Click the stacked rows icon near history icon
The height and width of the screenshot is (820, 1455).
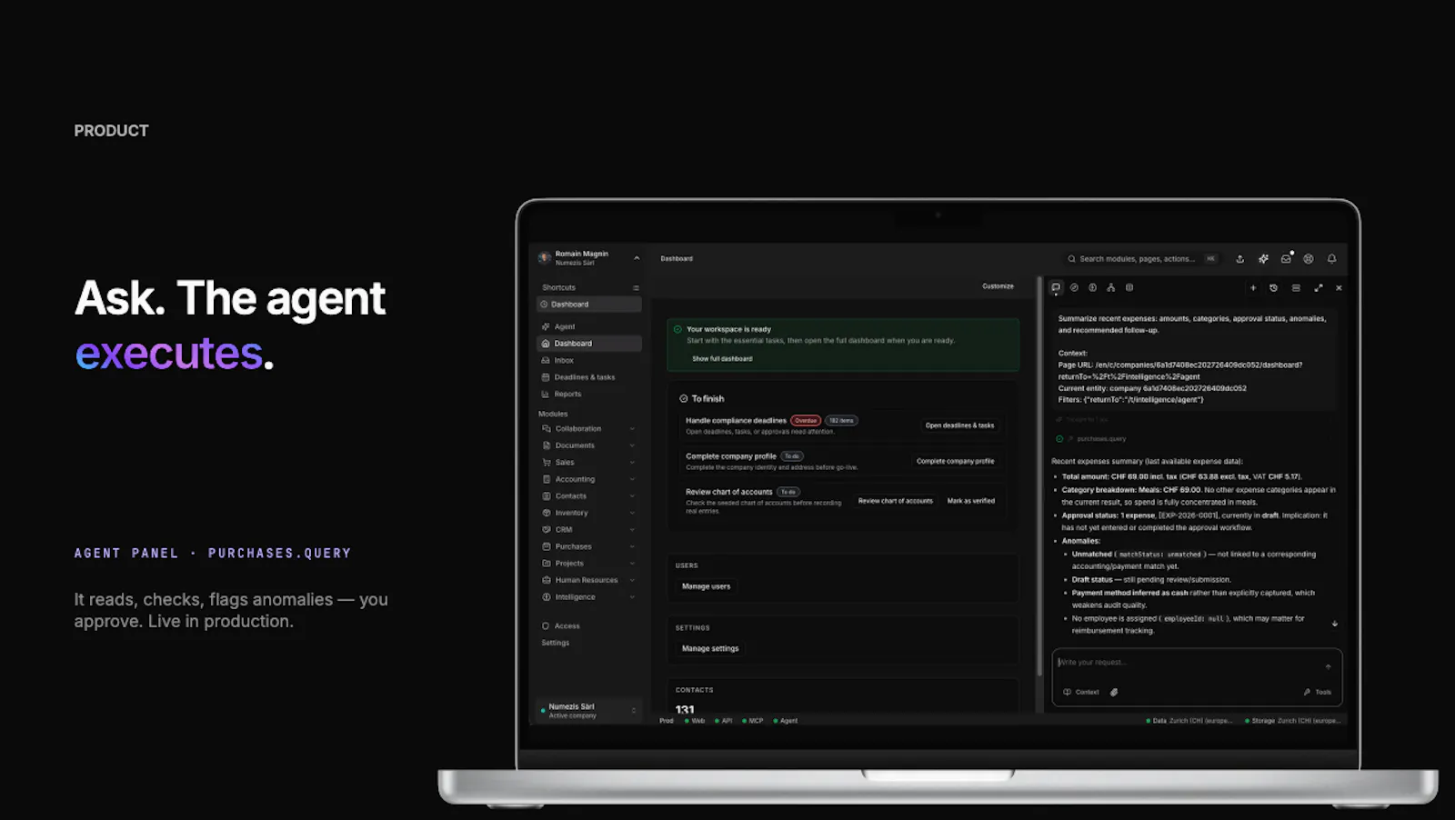[x=1296, y=288]
